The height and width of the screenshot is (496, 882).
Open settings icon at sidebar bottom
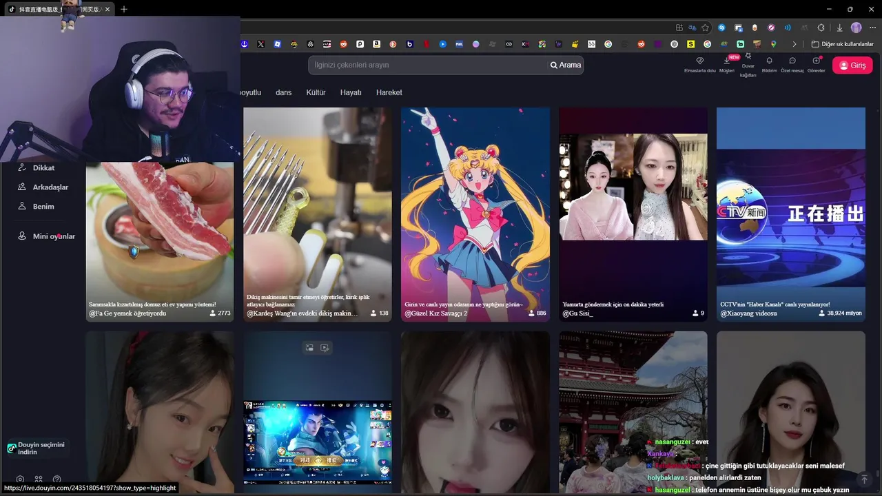click(x=20, y=479)
